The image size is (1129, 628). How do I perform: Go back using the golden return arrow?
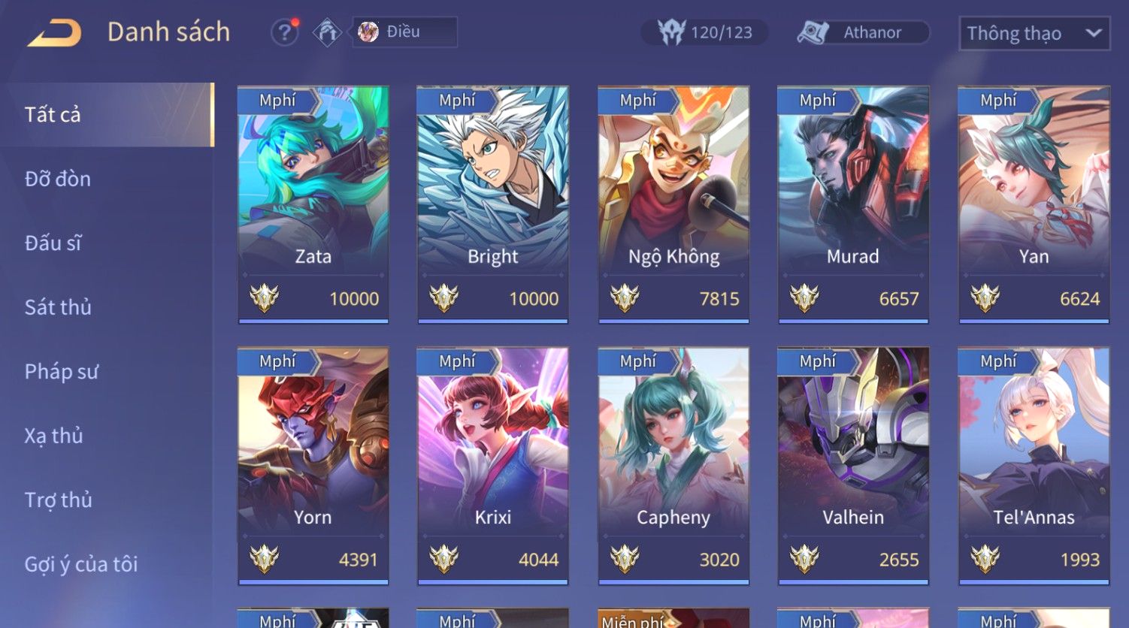54,33
